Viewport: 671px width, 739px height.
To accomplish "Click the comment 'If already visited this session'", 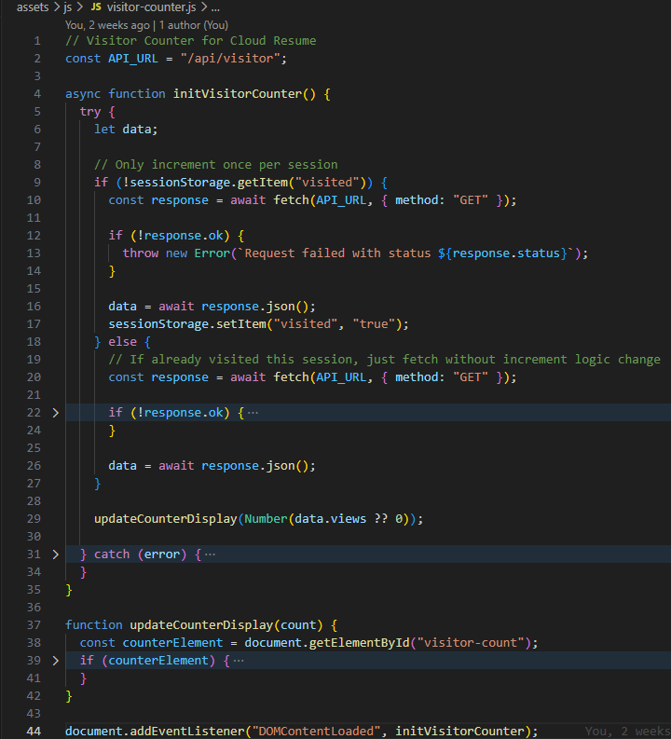I will 241,360.
